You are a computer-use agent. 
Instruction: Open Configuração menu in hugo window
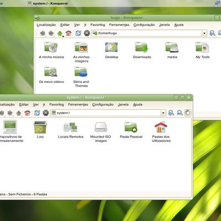144,25
